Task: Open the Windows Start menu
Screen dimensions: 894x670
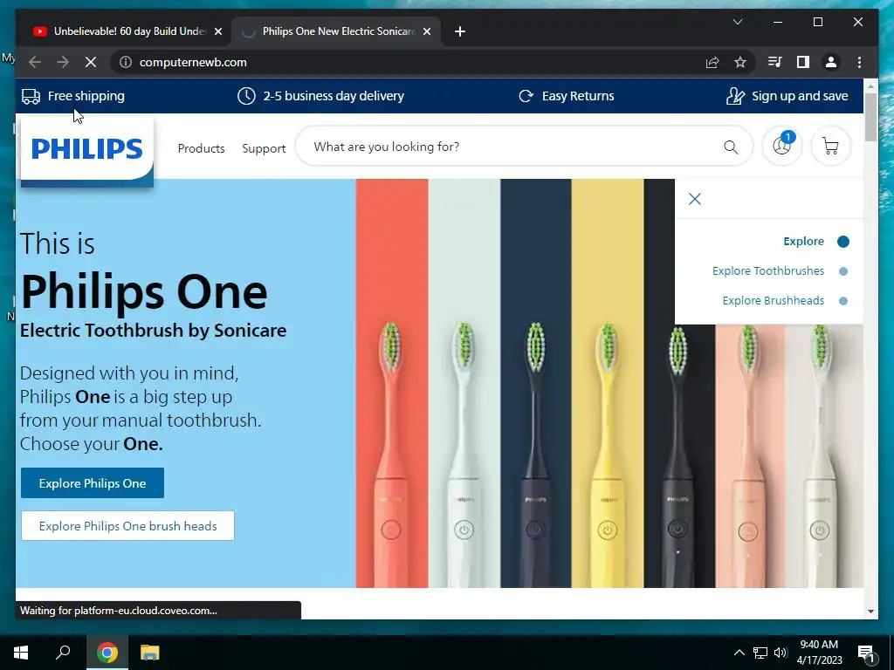Action: coord(21,653)
